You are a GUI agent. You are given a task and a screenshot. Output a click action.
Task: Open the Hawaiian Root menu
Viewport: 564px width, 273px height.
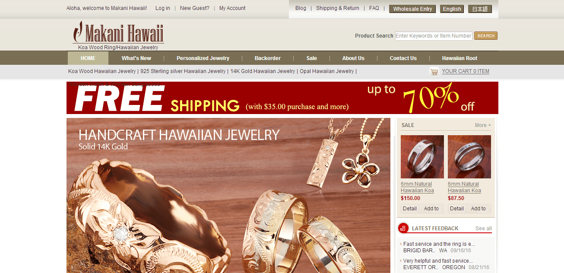point(459,58)
